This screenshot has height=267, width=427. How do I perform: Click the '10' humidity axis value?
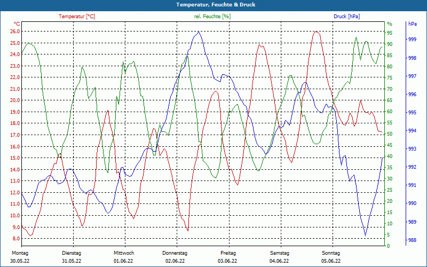[x=390, y=223]
